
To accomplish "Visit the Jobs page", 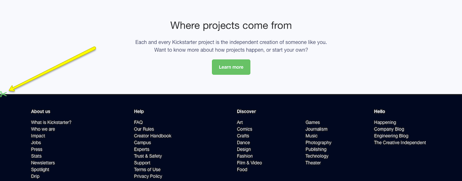I will (x=36, y=143).
